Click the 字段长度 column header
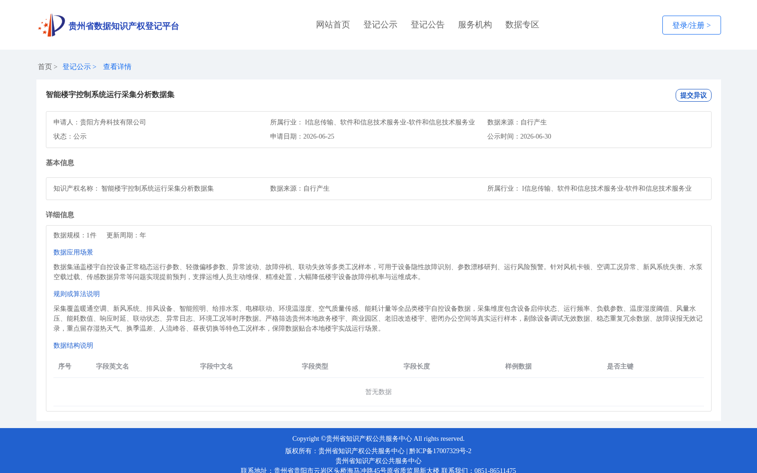The image size is (757, 473). click(x=417, y=366)
